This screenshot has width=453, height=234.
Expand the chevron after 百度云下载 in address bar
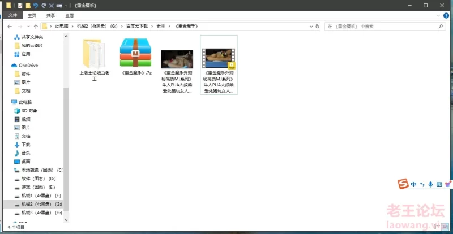152,26
